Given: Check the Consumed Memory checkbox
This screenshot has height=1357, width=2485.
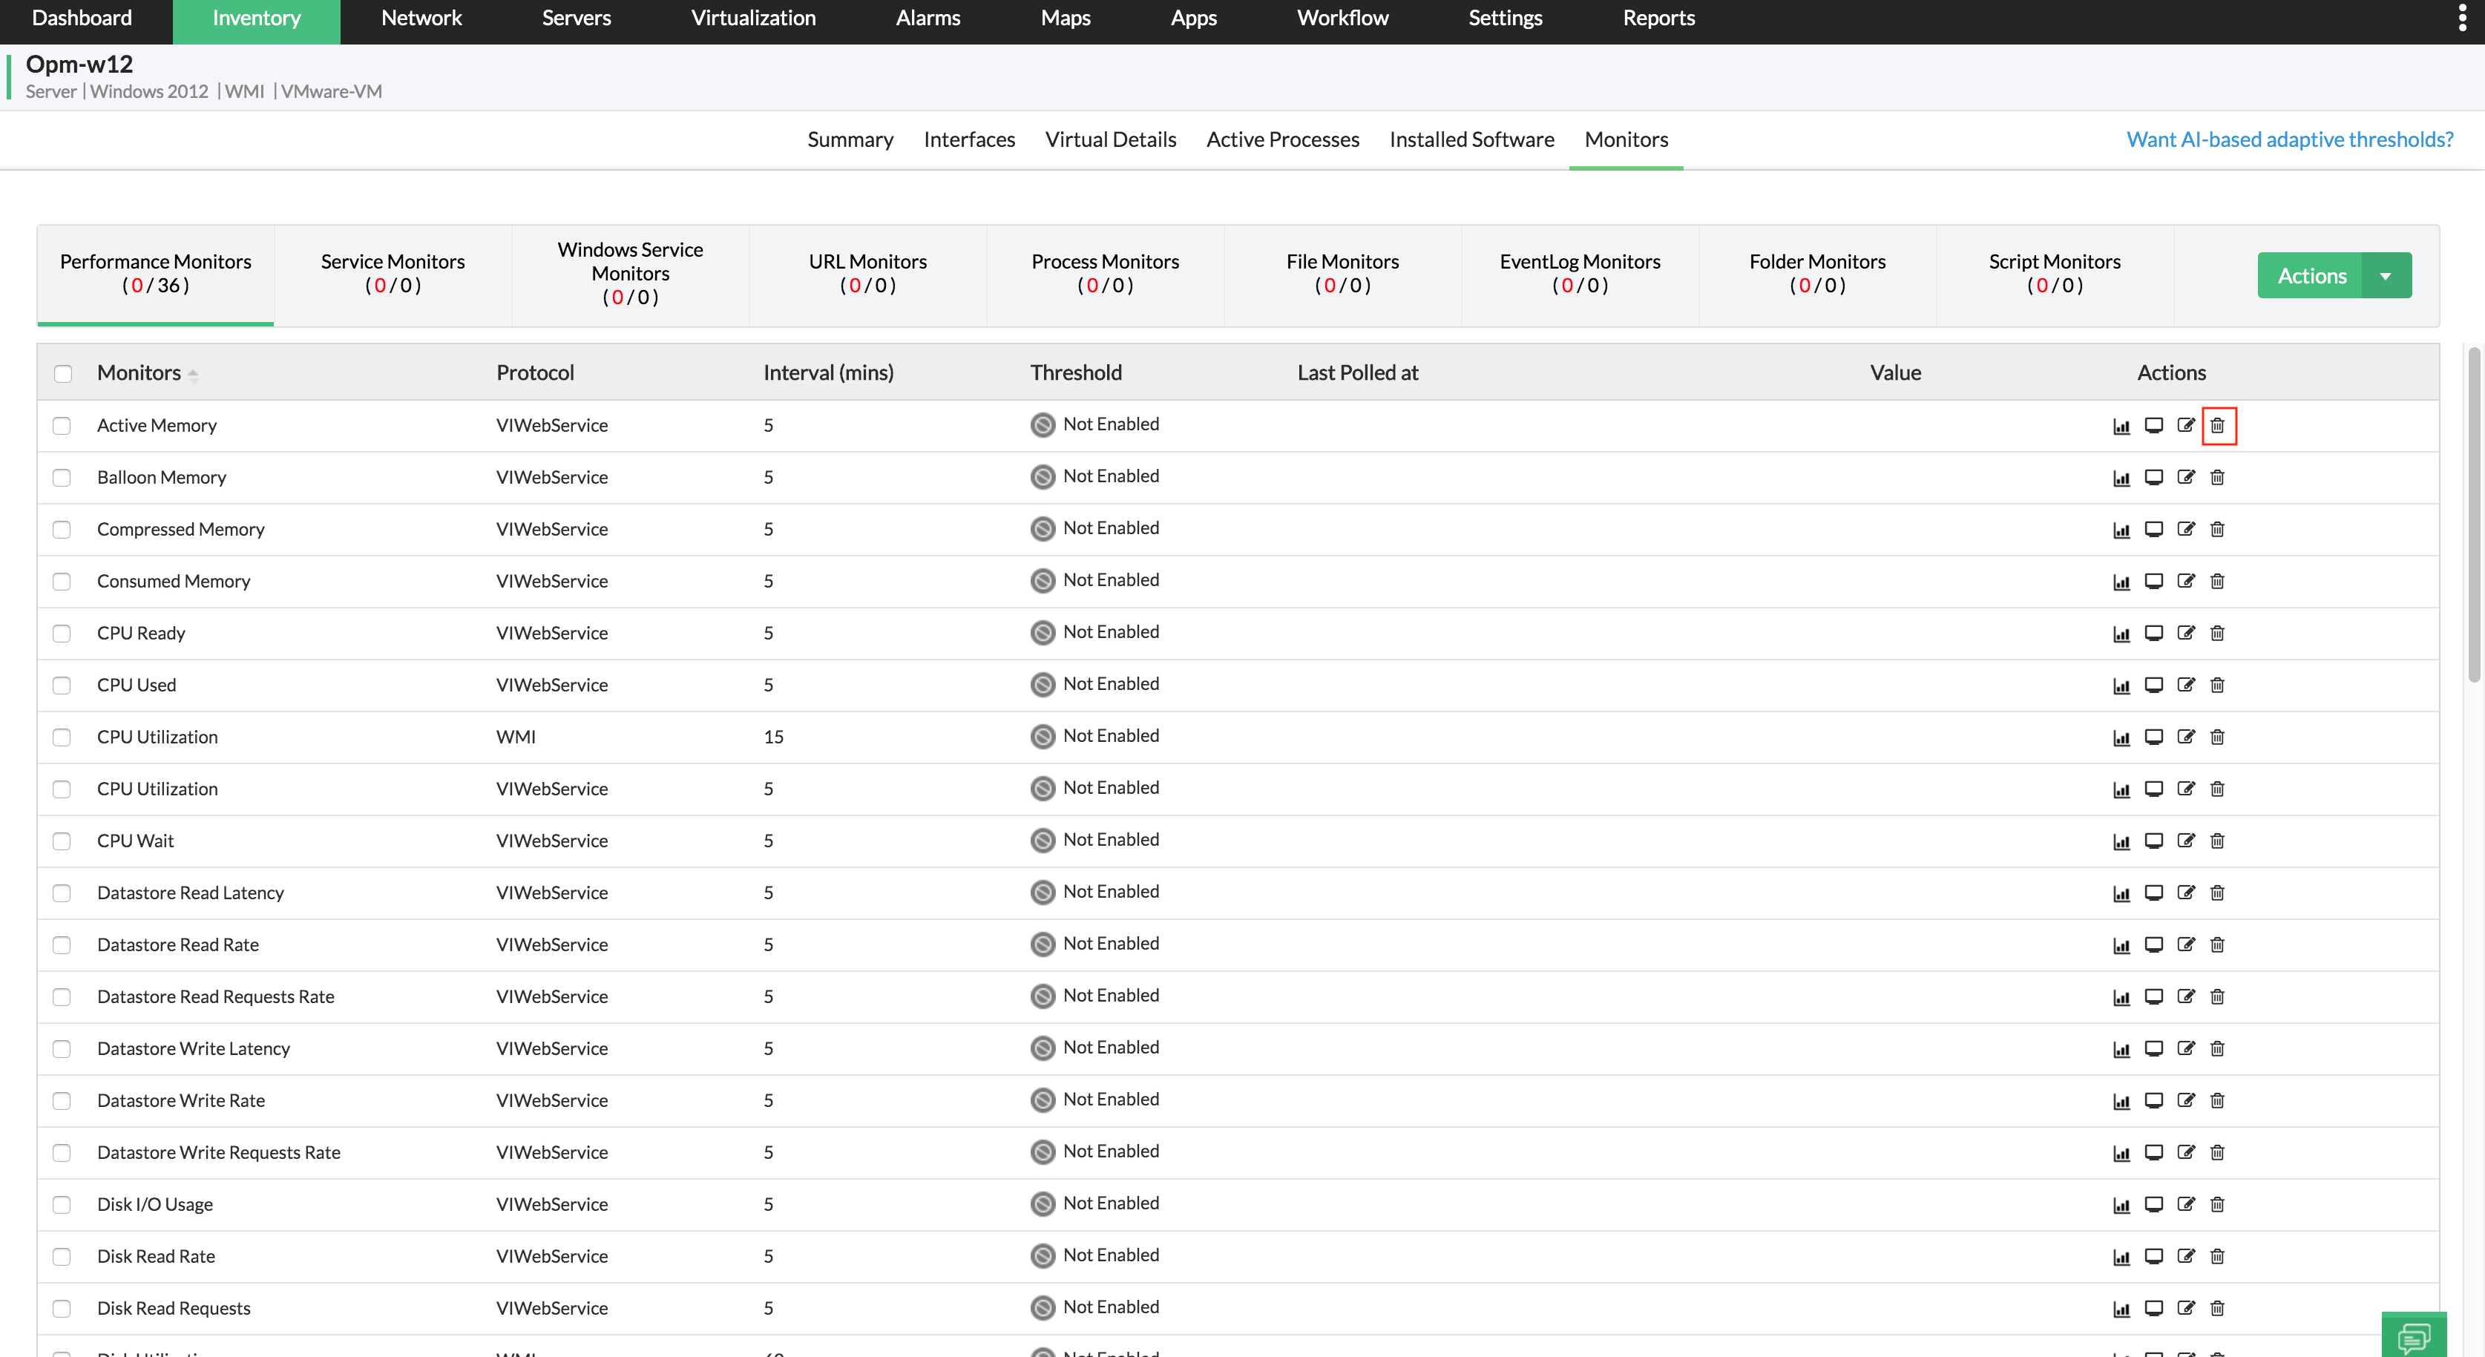Looking at the screenshot, I should pos(62,582).
